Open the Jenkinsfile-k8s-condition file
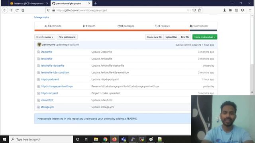Viewport: 255px width, 143px height. [x=55, y=72]
